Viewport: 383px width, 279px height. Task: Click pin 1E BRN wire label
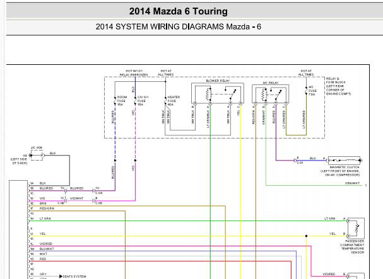pyautogui.click(x=43, y=203)
